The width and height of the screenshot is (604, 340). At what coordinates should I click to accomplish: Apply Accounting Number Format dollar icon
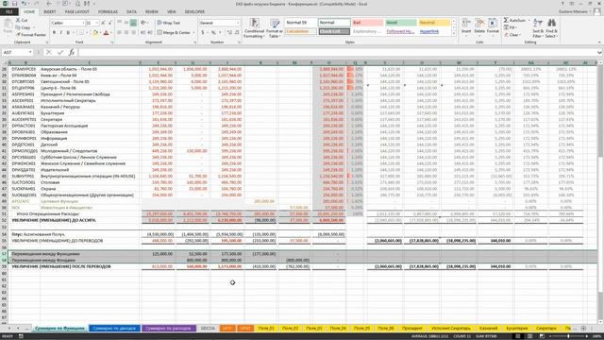click(203, 33)
